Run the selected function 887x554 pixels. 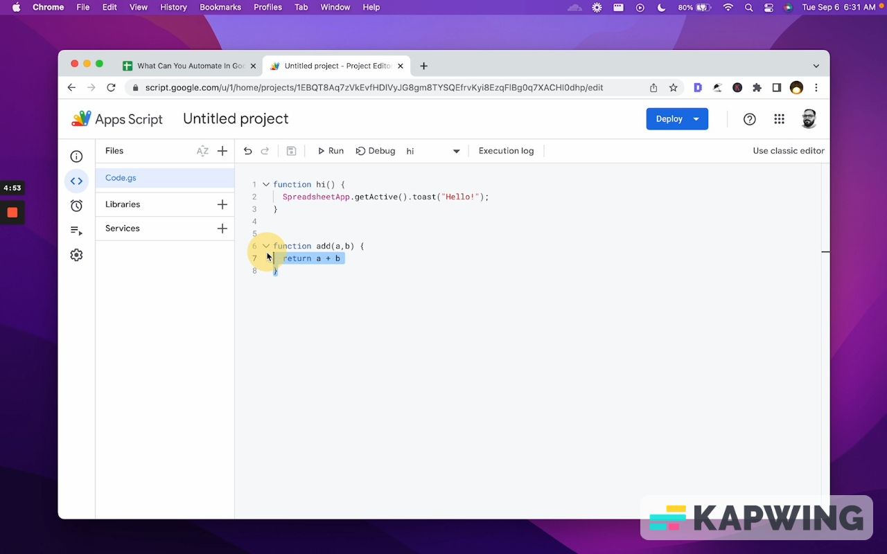(x=330, y=151)
